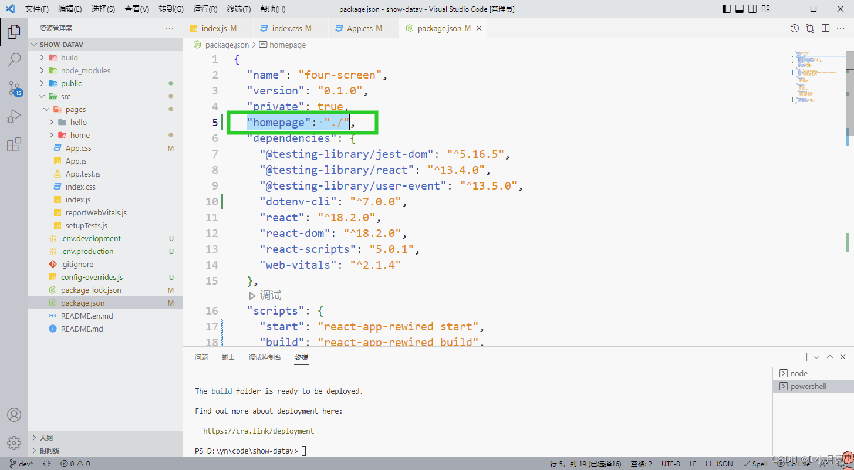Open the 文件(F) menu
Viewport: 854px width, 470px height.
point(37,9)
